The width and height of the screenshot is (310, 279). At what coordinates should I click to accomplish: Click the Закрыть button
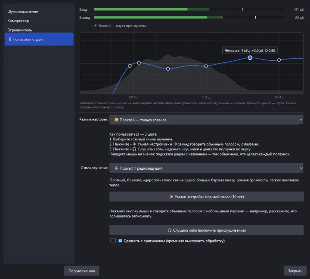tap(295, 271)
